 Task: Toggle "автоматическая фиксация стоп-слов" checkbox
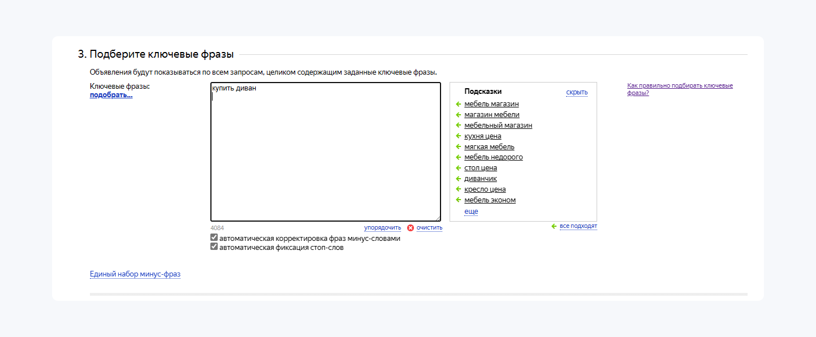(x=214, y=247)
